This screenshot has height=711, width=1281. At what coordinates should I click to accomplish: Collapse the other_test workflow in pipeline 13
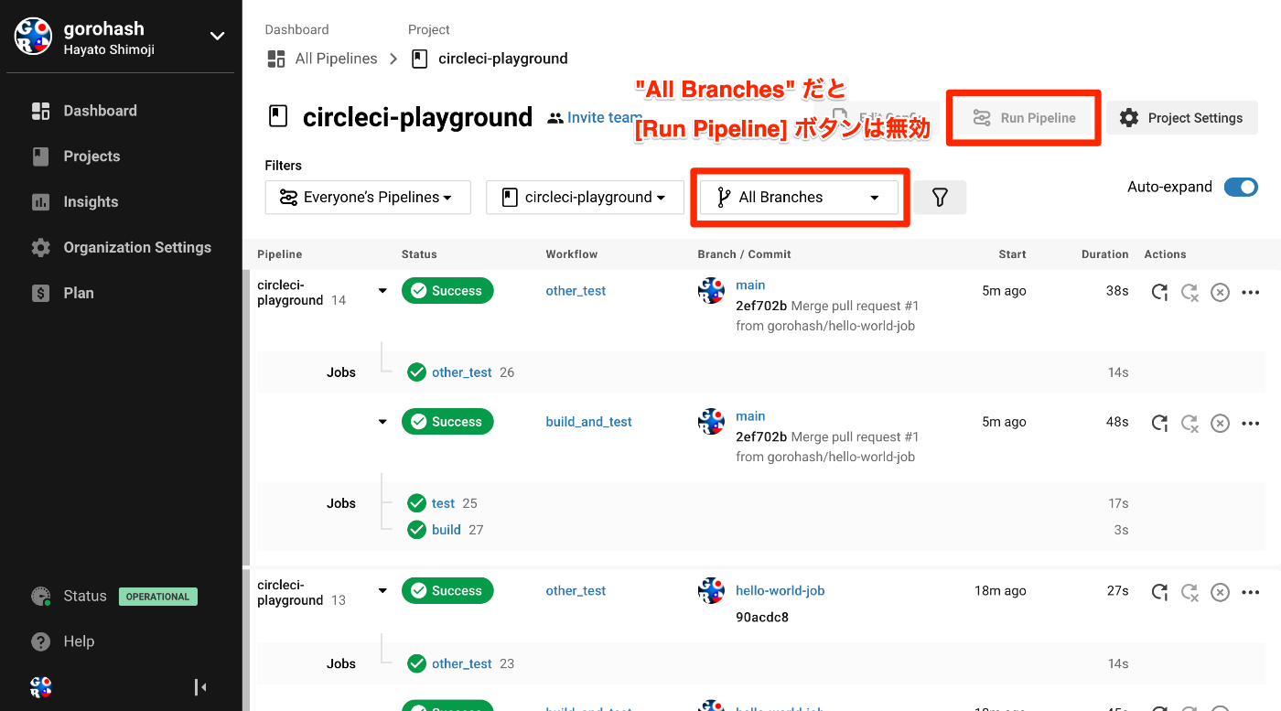(x=382, y=591)
